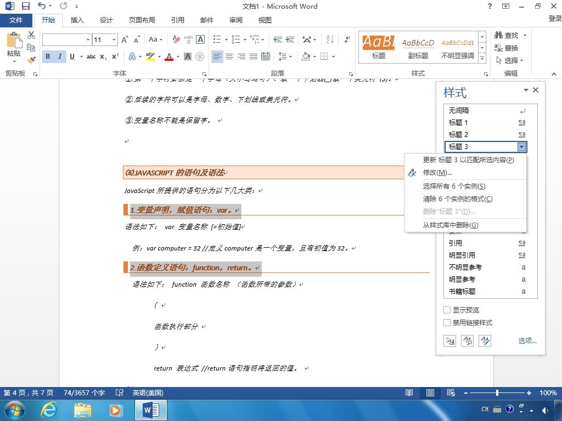Check the 显示预览 checkbox
Viewport: 562px width, 421px height.
click(447, 310)
